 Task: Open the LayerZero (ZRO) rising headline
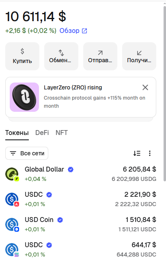(73, 87)
